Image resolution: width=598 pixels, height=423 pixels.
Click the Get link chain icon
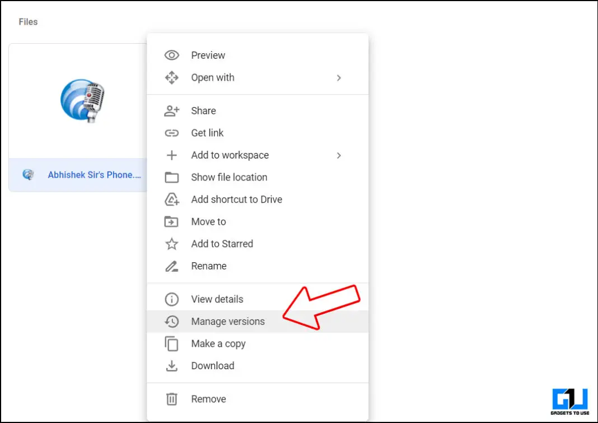pos(171,133)
